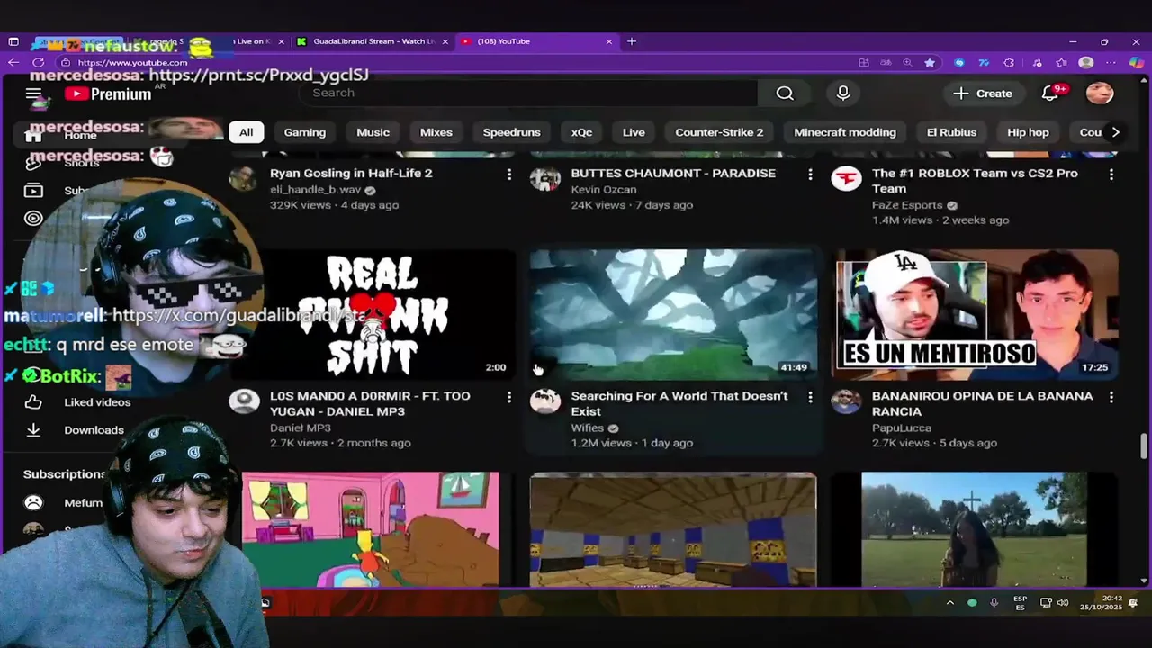Image resolution: width=1152 pixels, height=648 pixels.
Task: Select the Minecraft modding filter chip
Action: tap(845, 132)
